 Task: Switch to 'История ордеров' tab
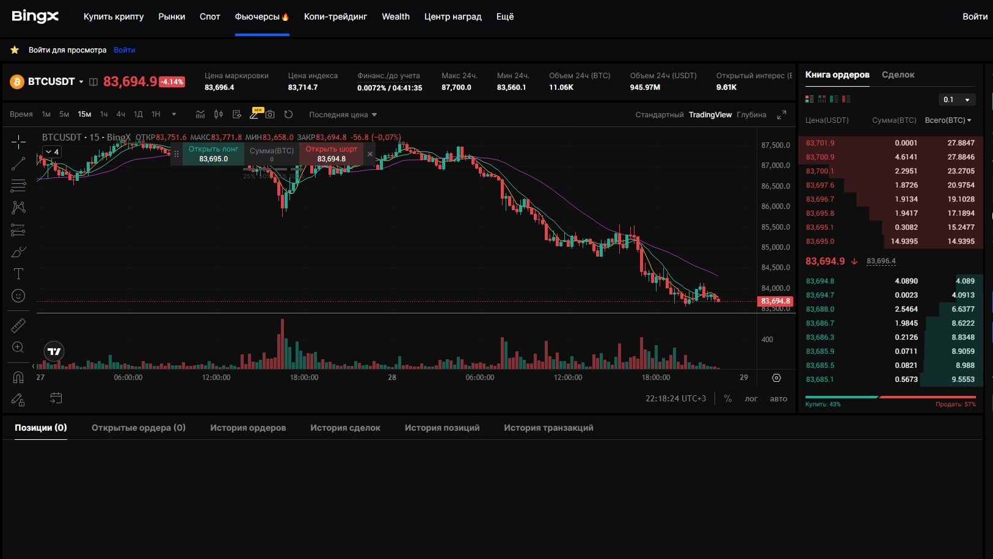[x=248, y=428]
